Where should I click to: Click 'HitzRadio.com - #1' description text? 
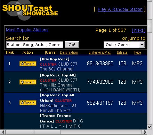pos(58,106)
